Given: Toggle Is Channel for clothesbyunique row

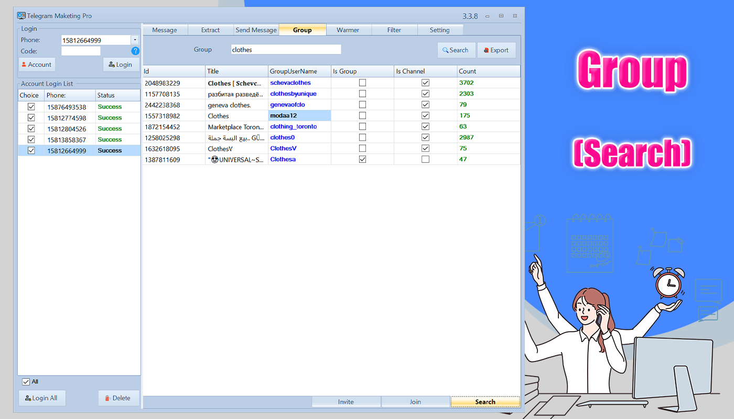Looking at the screenshot, I should click(425, 94).
